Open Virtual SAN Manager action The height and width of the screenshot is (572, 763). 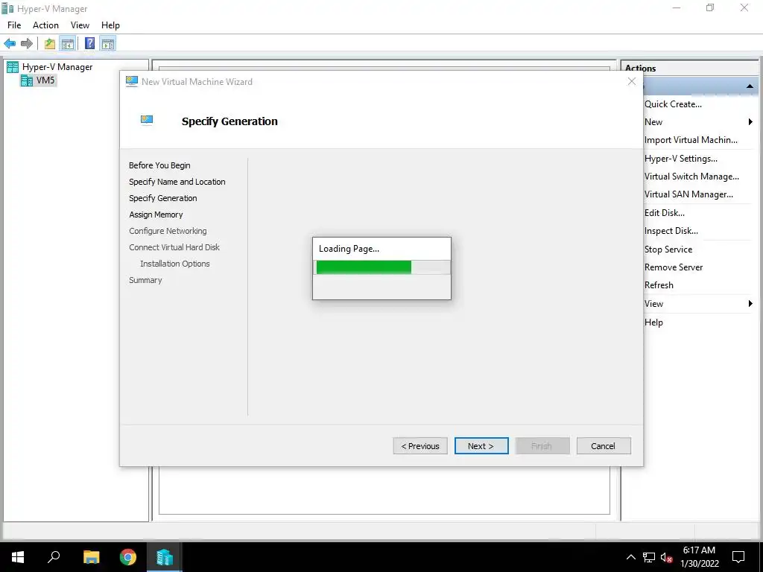[688, 194]
